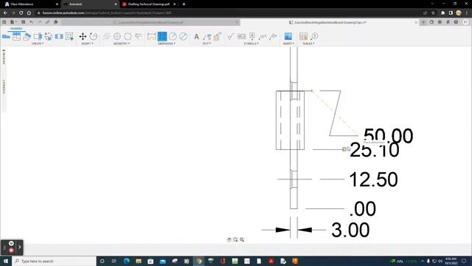Click the browser address bar
This screenshot has width=472, height=266.
click(229, 13)
